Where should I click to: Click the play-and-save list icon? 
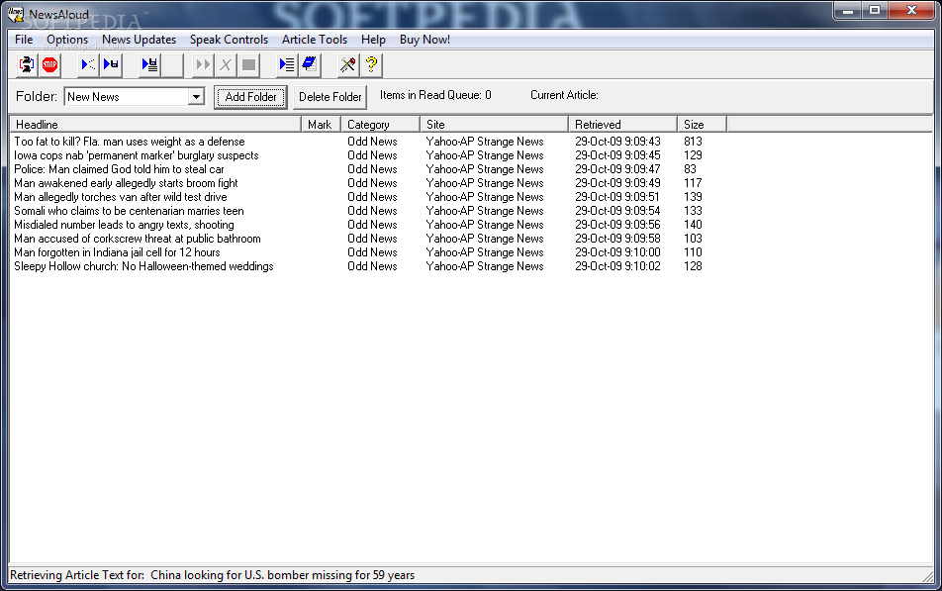(x=149, y=64)
